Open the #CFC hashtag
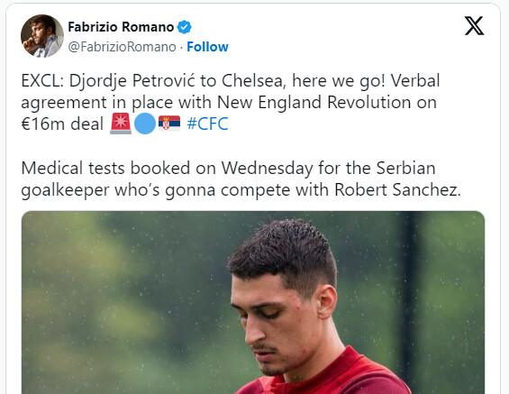Image resolution: width=509 pixels, height=394 pixels. pyautogui.click(x=208, y=124)
